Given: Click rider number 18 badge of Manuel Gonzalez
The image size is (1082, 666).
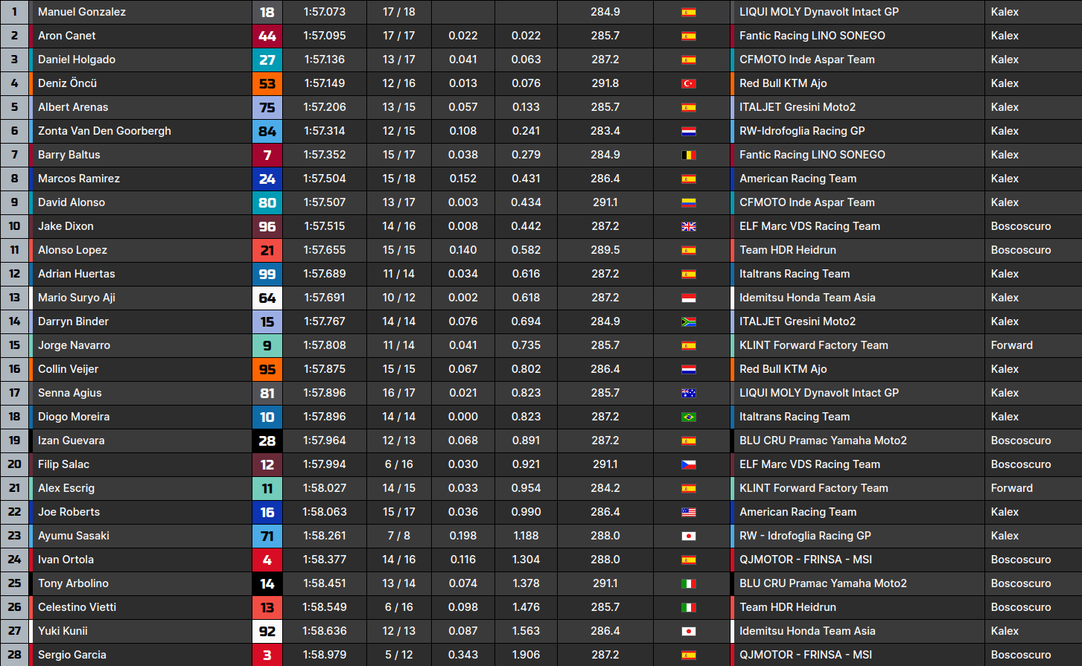Looking at the screenshot, I should [x=267, y=12].
